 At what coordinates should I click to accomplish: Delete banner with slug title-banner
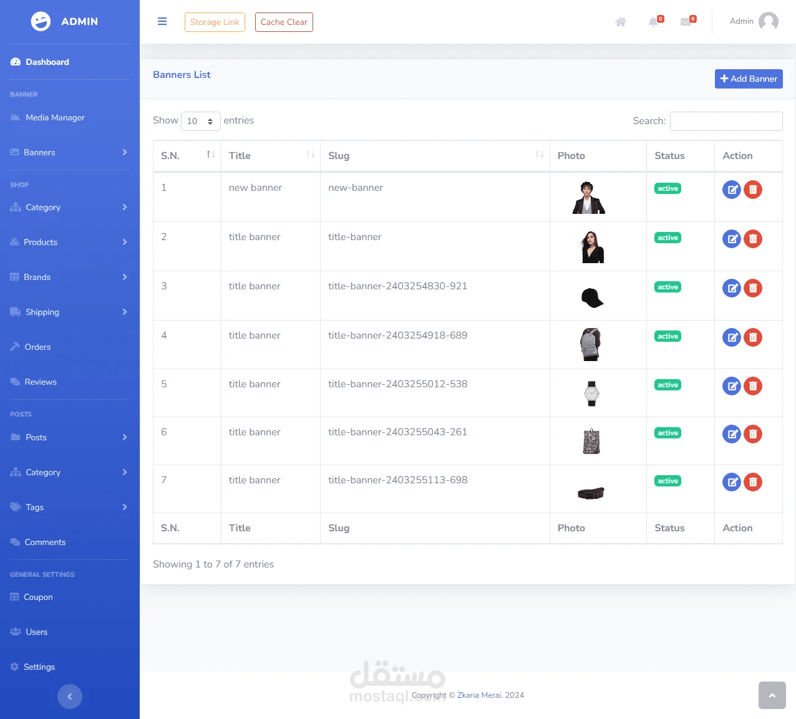[753, 239]
